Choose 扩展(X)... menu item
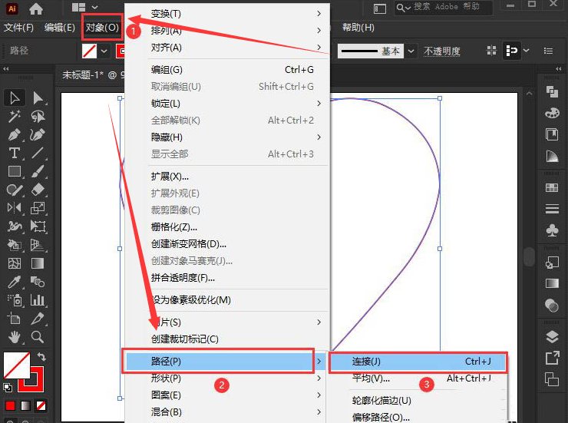Viewport: 568px width, 423px height. coord(226,177)
